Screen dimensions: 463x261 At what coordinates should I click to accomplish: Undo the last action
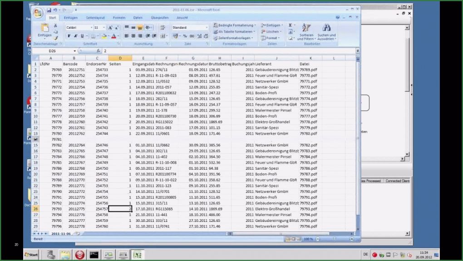click(x=55, y=10)
